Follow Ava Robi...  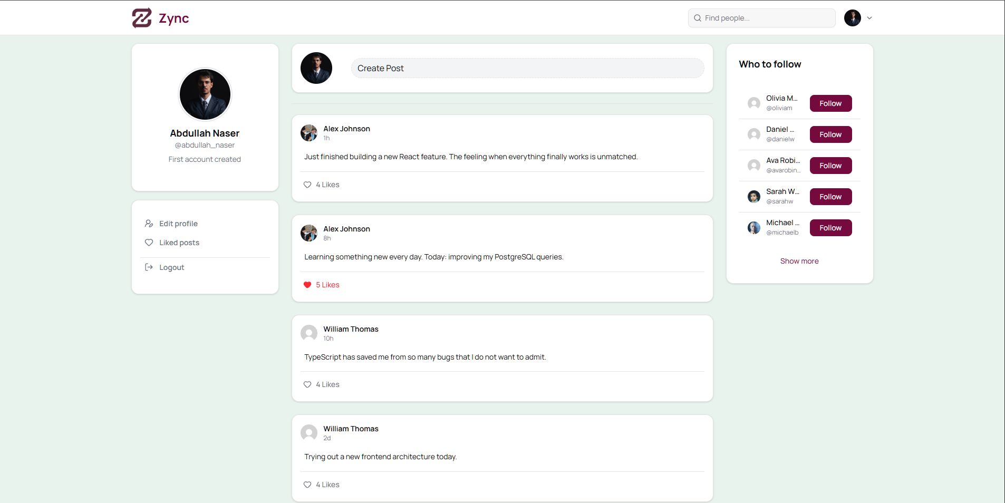(x=831, y=166)
